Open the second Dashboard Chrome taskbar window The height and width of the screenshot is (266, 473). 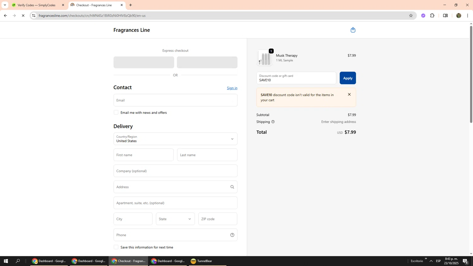pos(88,261)
